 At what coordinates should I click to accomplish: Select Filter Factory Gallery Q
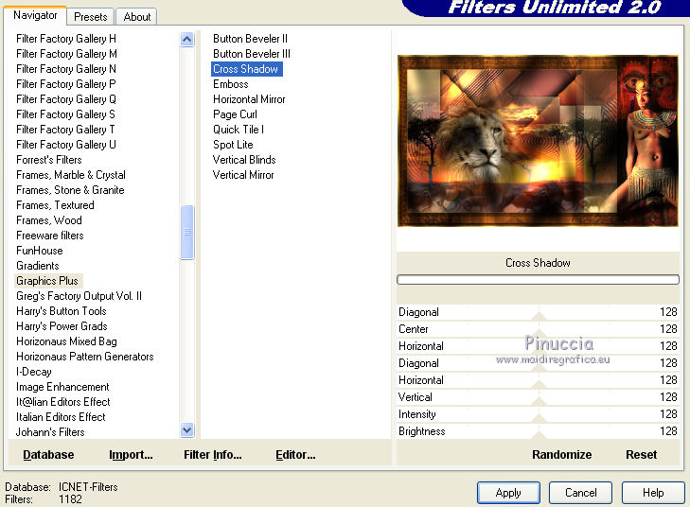click(x=66, y=99)
